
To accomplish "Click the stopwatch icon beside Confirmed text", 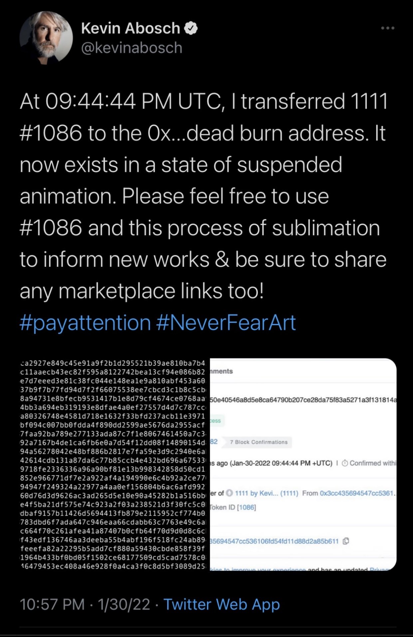I will (x=344, y=463).
